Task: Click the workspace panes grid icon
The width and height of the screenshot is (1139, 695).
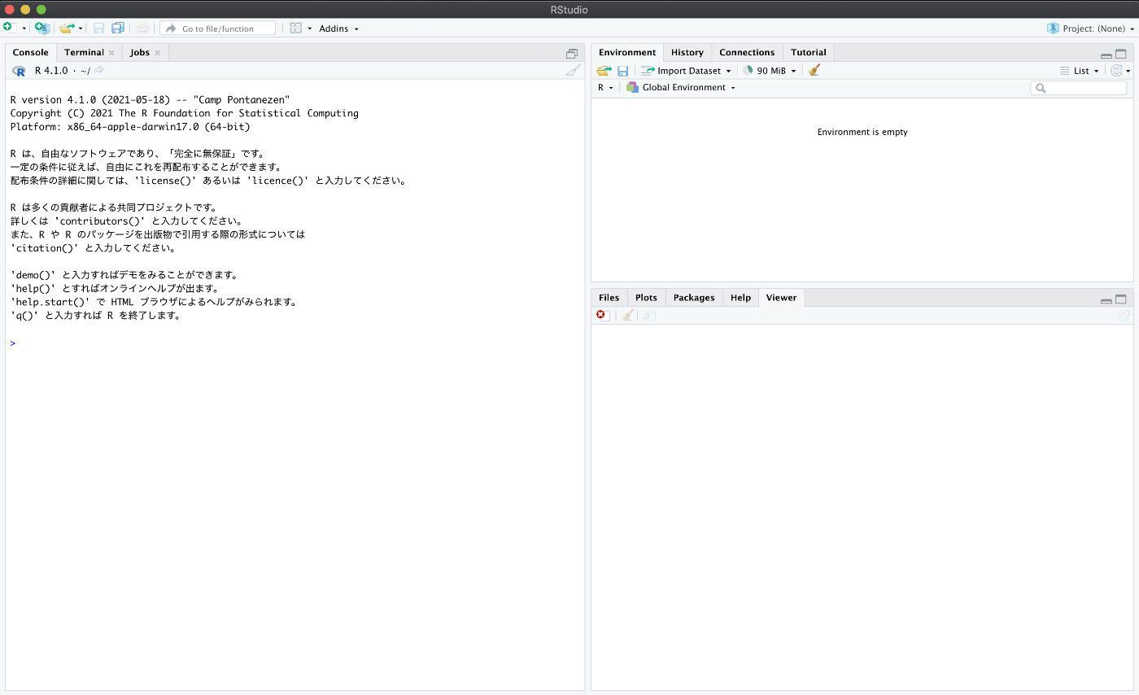Action: (x=296, y=28)
